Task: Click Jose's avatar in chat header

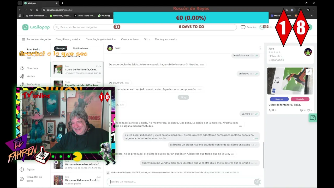Action: pos(110,48)
